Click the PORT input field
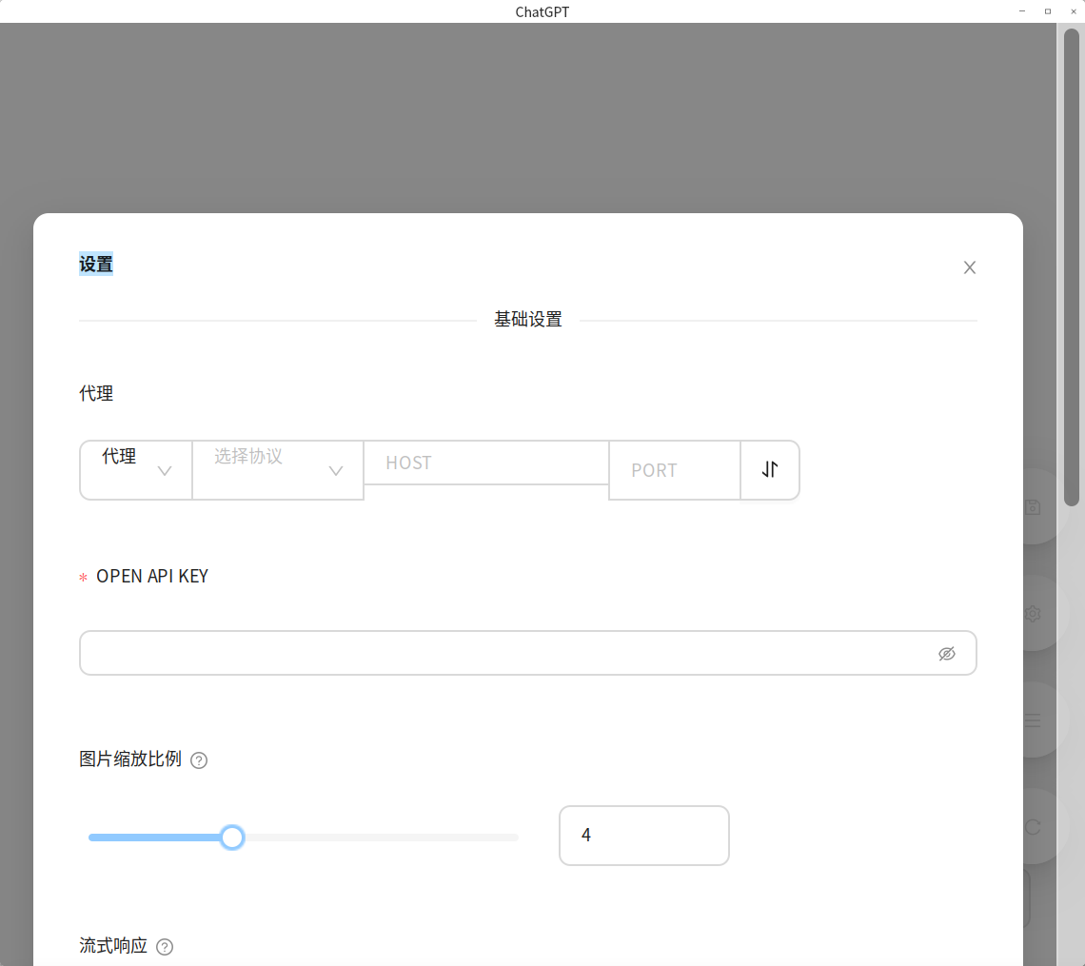The image size is (1085, 966). 674,469
